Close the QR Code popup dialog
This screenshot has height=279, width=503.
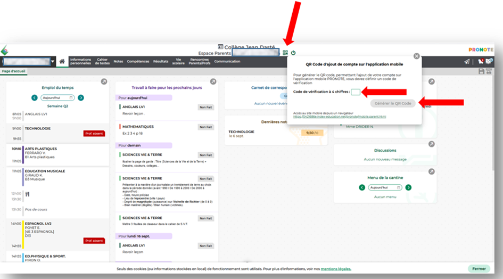coord(416,56)
